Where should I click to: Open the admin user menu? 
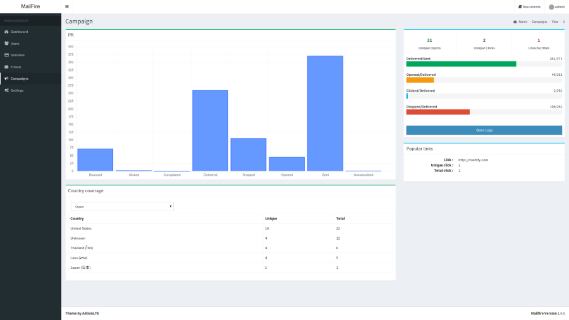coord(556,7)
